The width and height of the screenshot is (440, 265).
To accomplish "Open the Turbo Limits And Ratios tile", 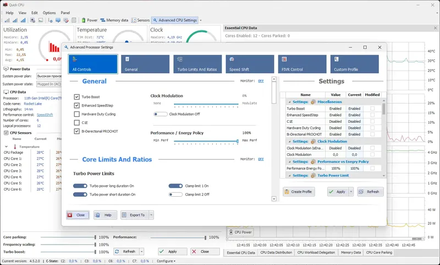I will [x=197, y=64].
